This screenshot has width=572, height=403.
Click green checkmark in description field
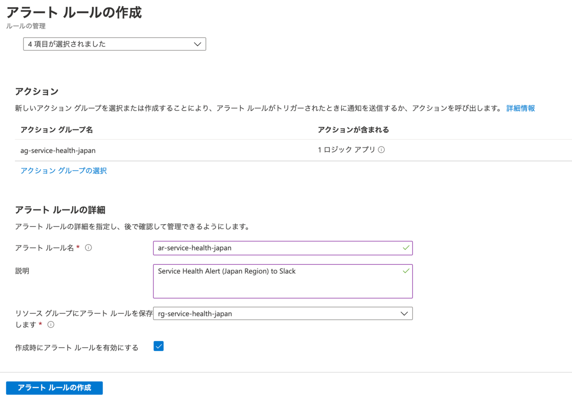click(406, 271)
